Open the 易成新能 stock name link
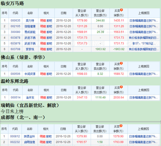The width and height of the screenshot is (161, 146). click(30, 32)
